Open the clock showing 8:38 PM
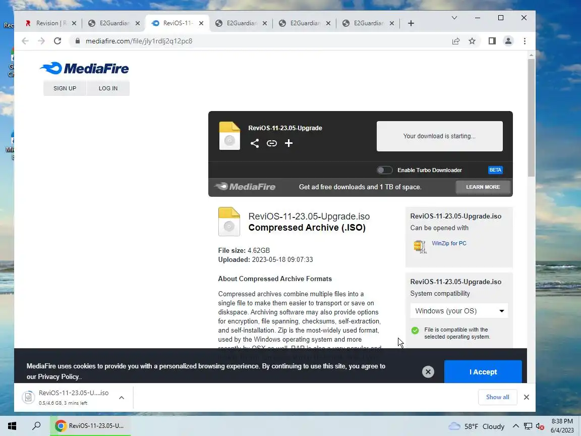581x436 pixels. coord(562,425)
